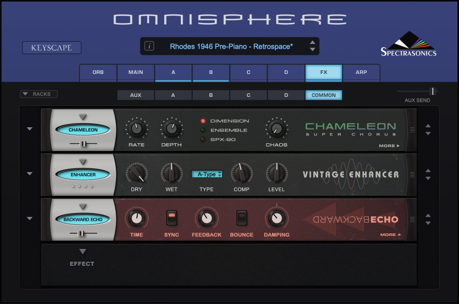The width and height of the screenshot is (459, 304).
Task: Adjust the Backward Echo unit mix slider
Action: coord(82,233)
